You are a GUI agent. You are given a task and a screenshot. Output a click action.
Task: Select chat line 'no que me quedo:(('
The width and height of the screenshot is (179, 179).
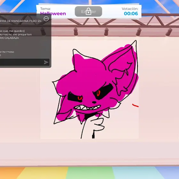(x=12, y=31)
